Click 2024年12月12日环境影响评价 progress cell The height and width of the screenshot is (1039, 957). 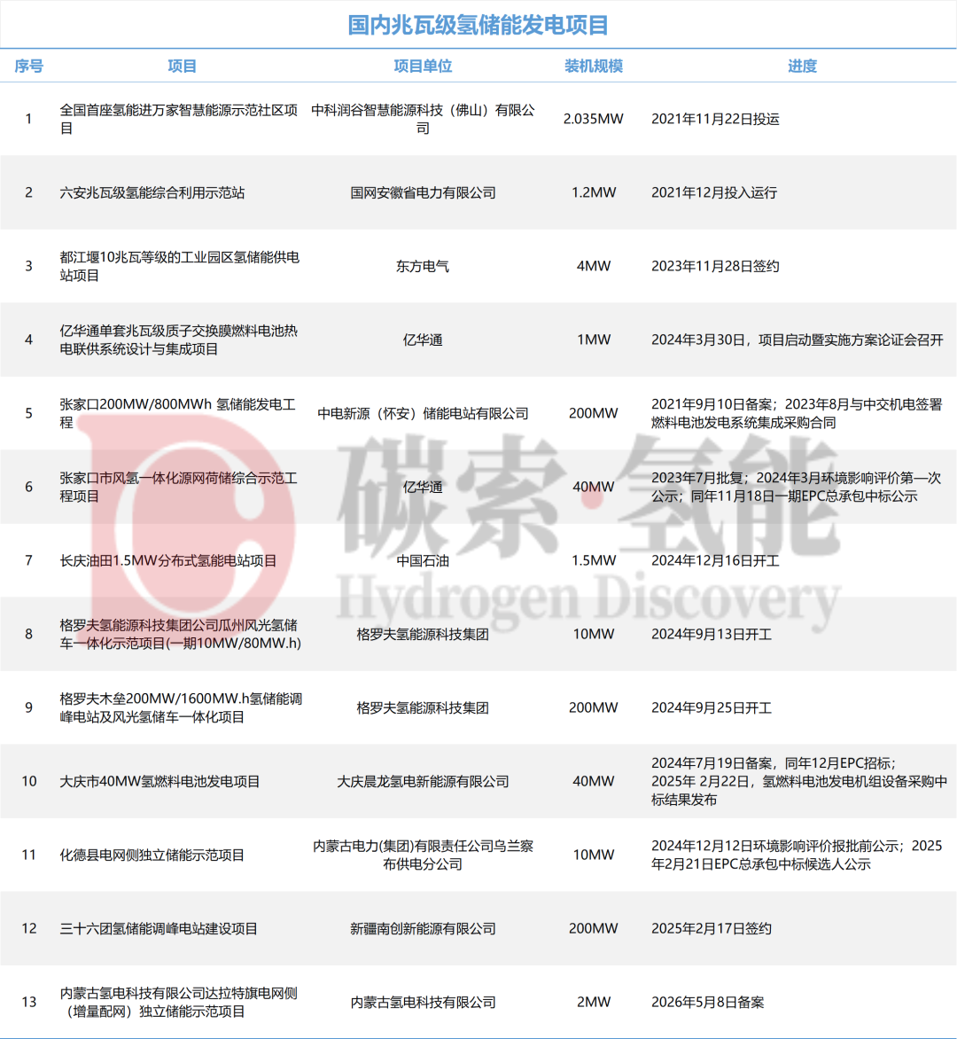(796, 855)
